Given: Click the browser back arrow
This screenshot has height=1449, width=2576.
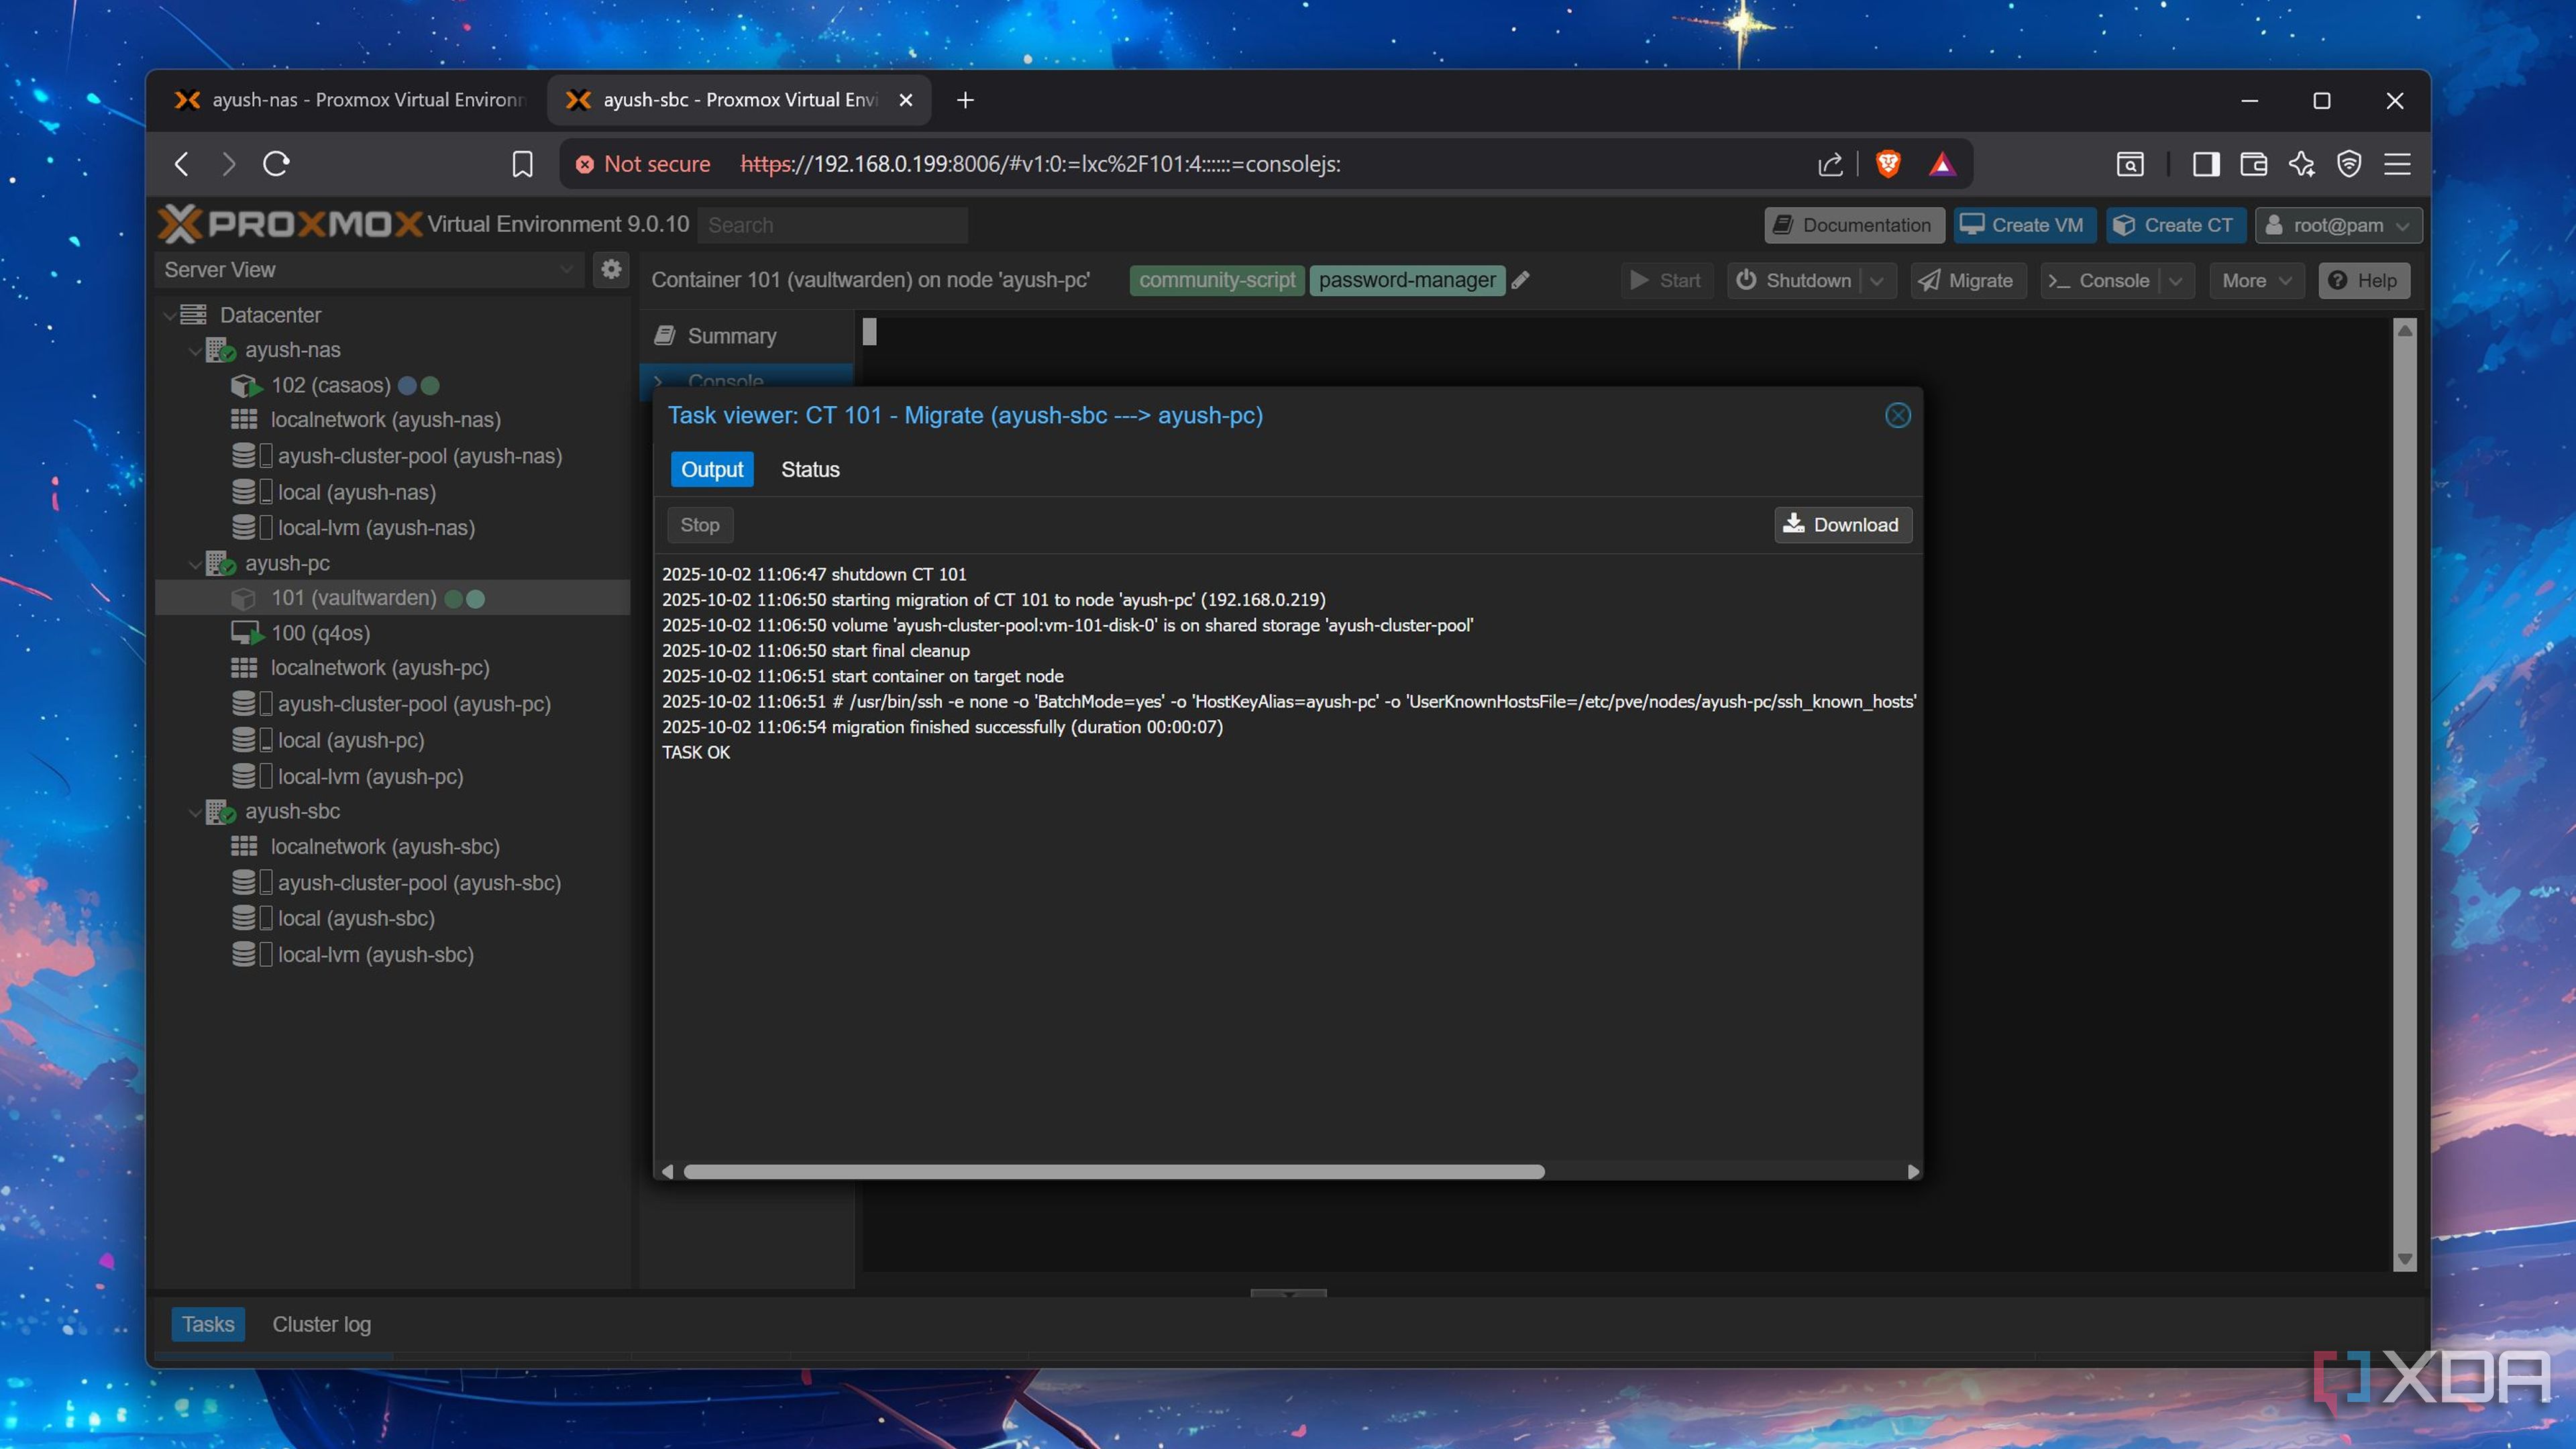Looking at the screenshot, I should 182,164.
